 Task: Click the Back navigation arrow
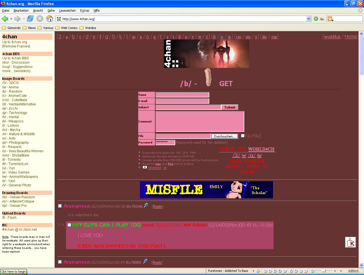click(x=5, y=19)
